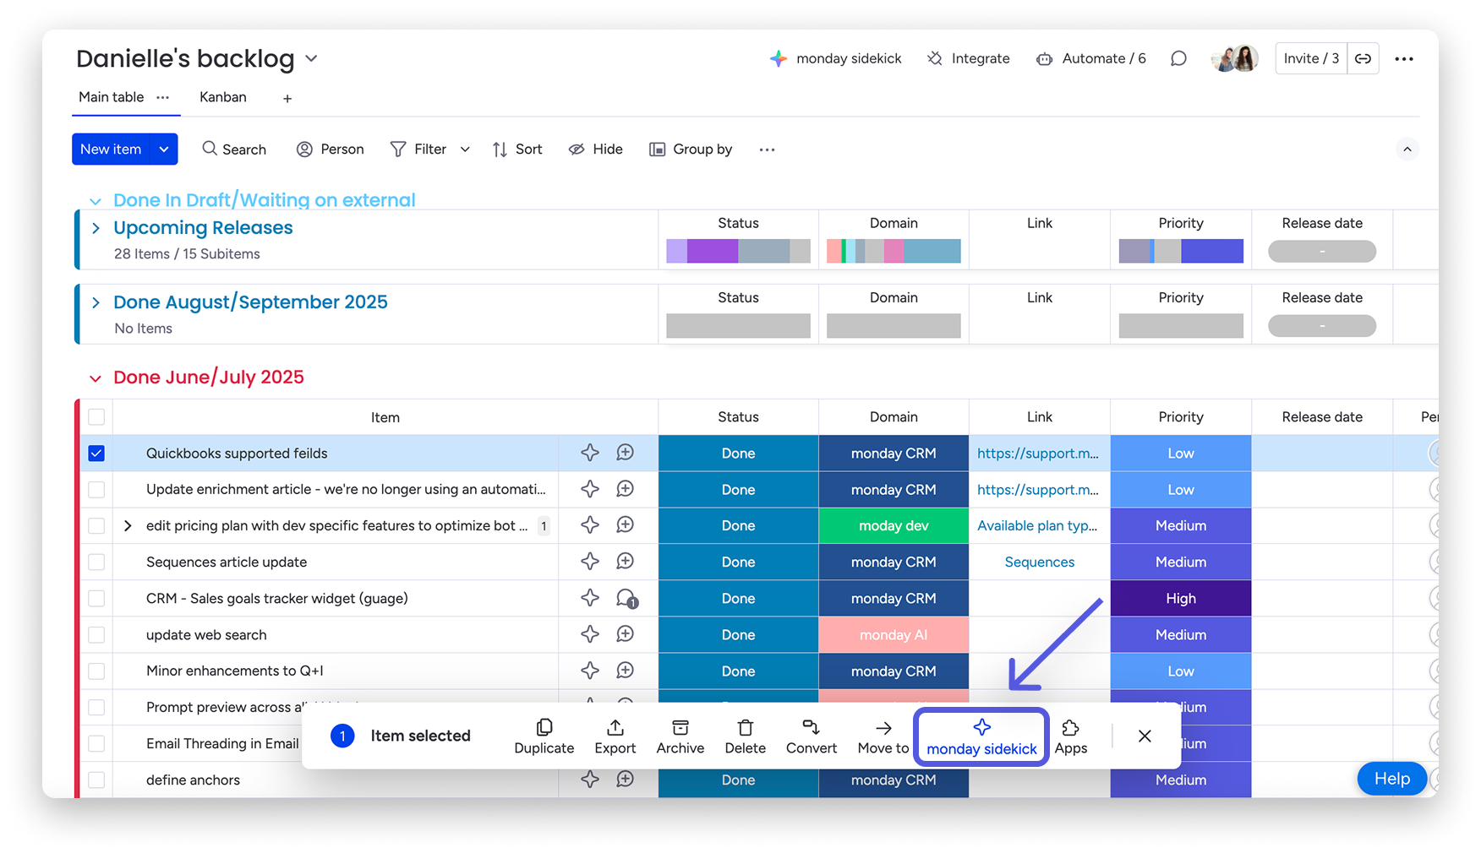The width and height of the screenshot is (1481, 853).
Task: Open the Automate robot icon
Action: (x=1045, y=58)
